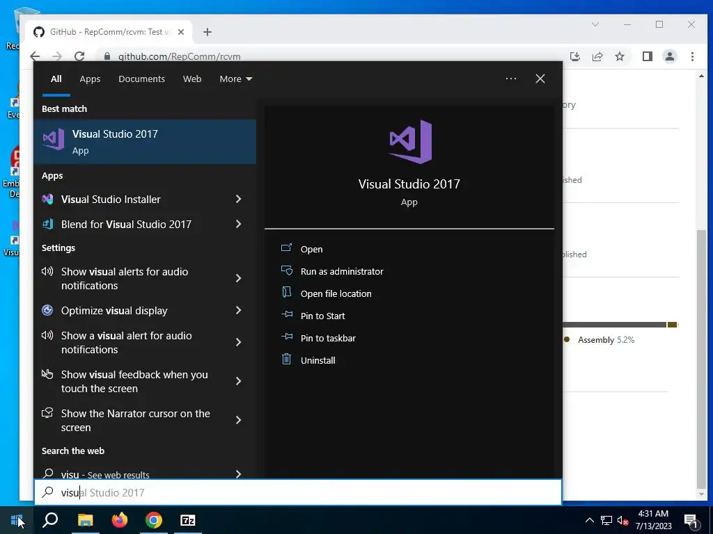Select the All search filter tab

point(56,79)
